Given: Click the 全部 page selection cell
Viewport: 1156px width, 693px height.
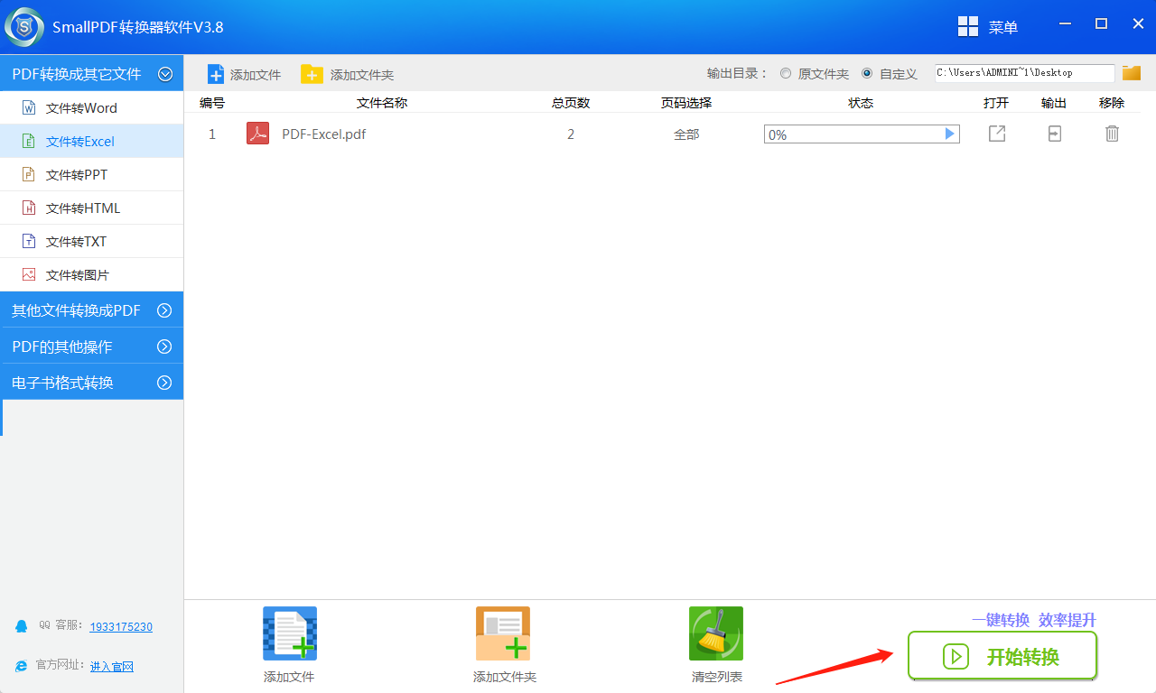Looking at the screenshot, I should 686,134.
